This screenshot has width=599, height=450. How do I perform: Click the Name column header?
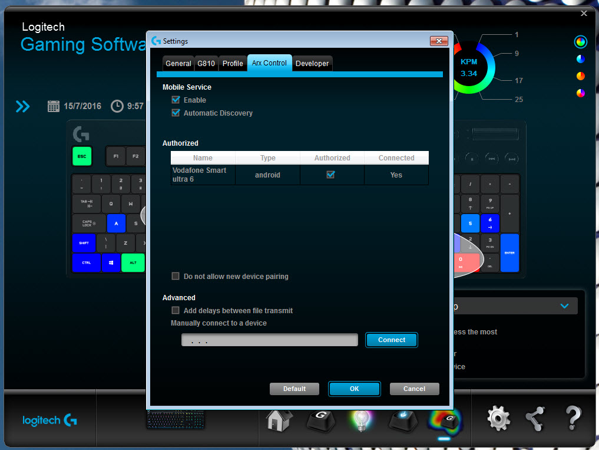203,157
